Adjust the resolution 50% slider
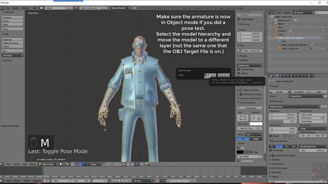Screen dimensions: 328x184 (x=283, y=122)
